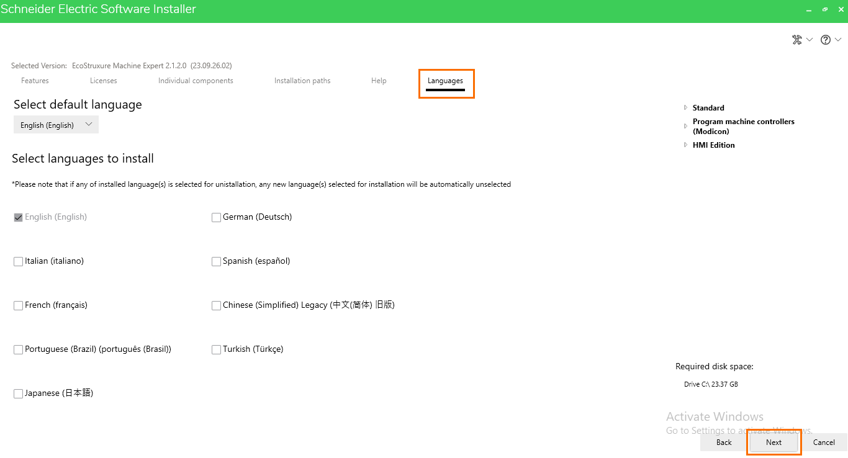
Task: Minimize the installer window
Action: point(809,10)
